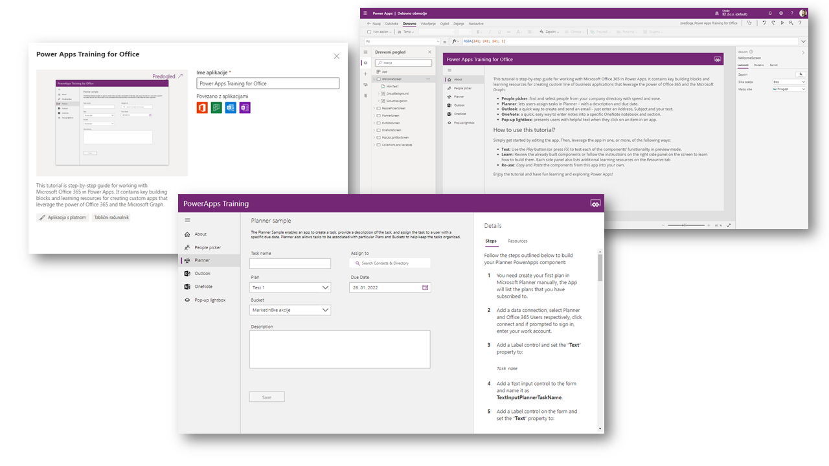Click Nazaj back button in Studio
The width and height of the screenshot is (829, 466).
(374, 23)
